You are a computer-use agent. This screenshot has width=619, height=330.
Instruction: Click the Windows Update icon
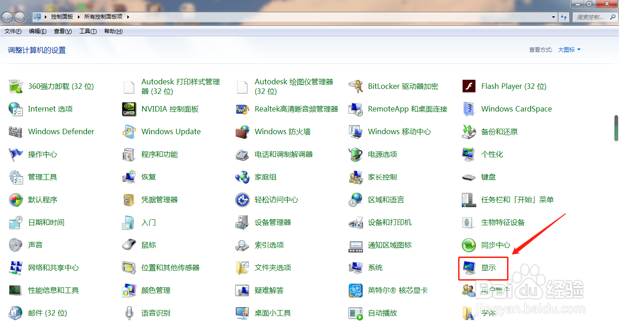(x=129, y=131)
